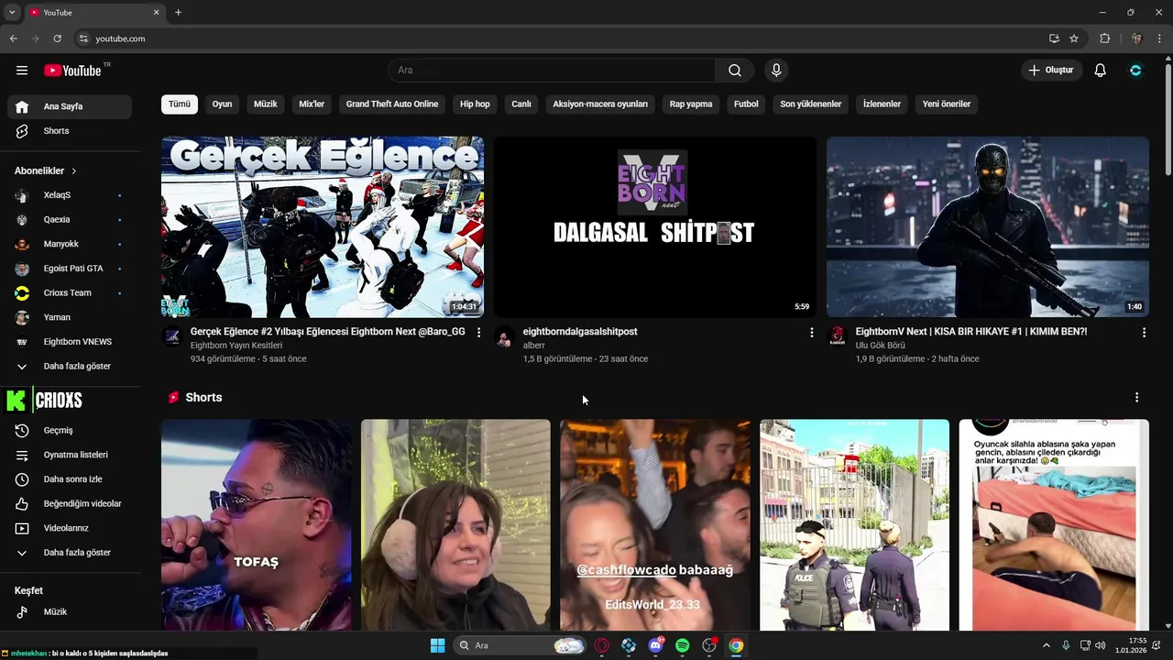Click the Oluştur button
Screen dimensions: 1173x660
(1052, 71)
